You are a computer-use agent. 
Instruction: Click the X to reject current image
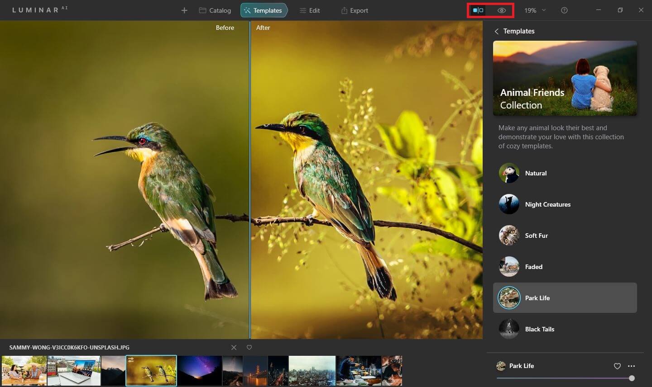point(234,347)
